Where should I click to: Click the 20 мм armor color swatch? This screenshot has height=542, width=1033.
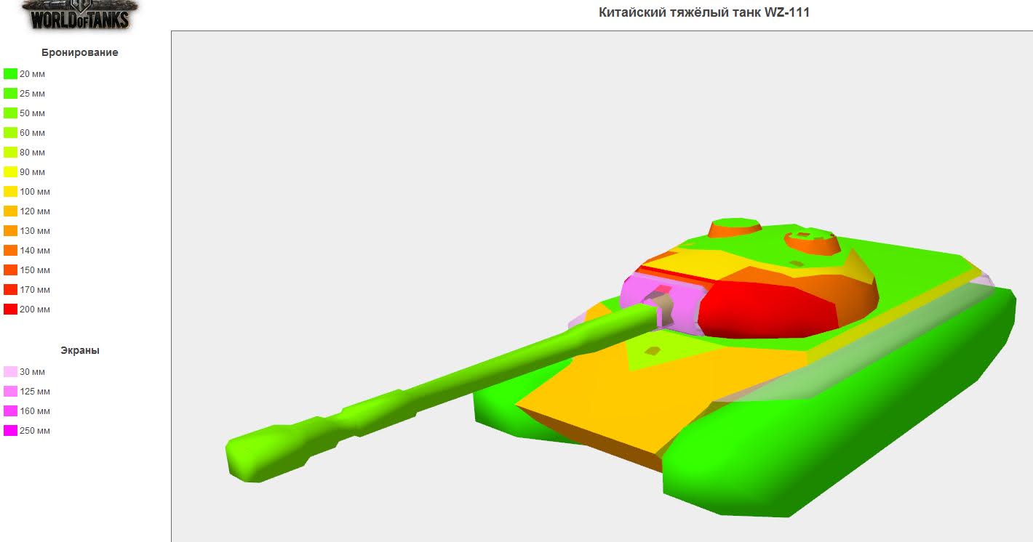(x=10, y=74)
